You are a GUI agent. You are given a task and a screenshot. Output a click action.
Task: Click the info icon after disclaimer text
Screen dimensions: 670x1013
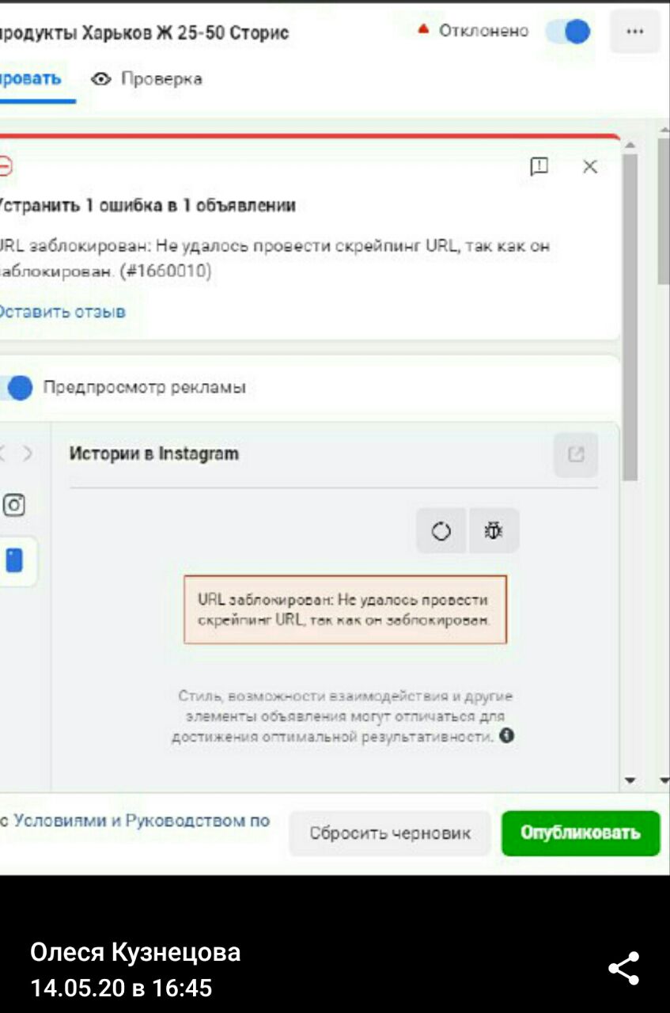[x=507, y=735]
